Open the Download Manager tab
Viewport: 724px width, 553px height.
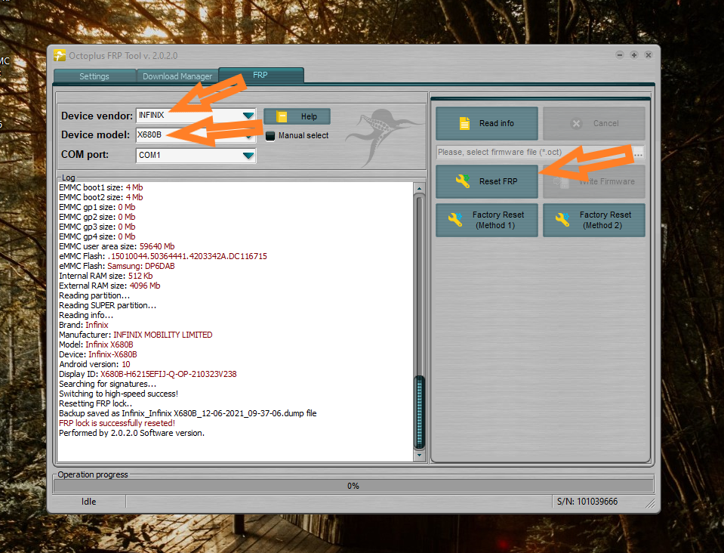[177, 76]
